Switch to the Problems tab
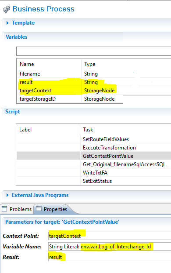The width and height of the screenshot is (171, 273). 17,209
